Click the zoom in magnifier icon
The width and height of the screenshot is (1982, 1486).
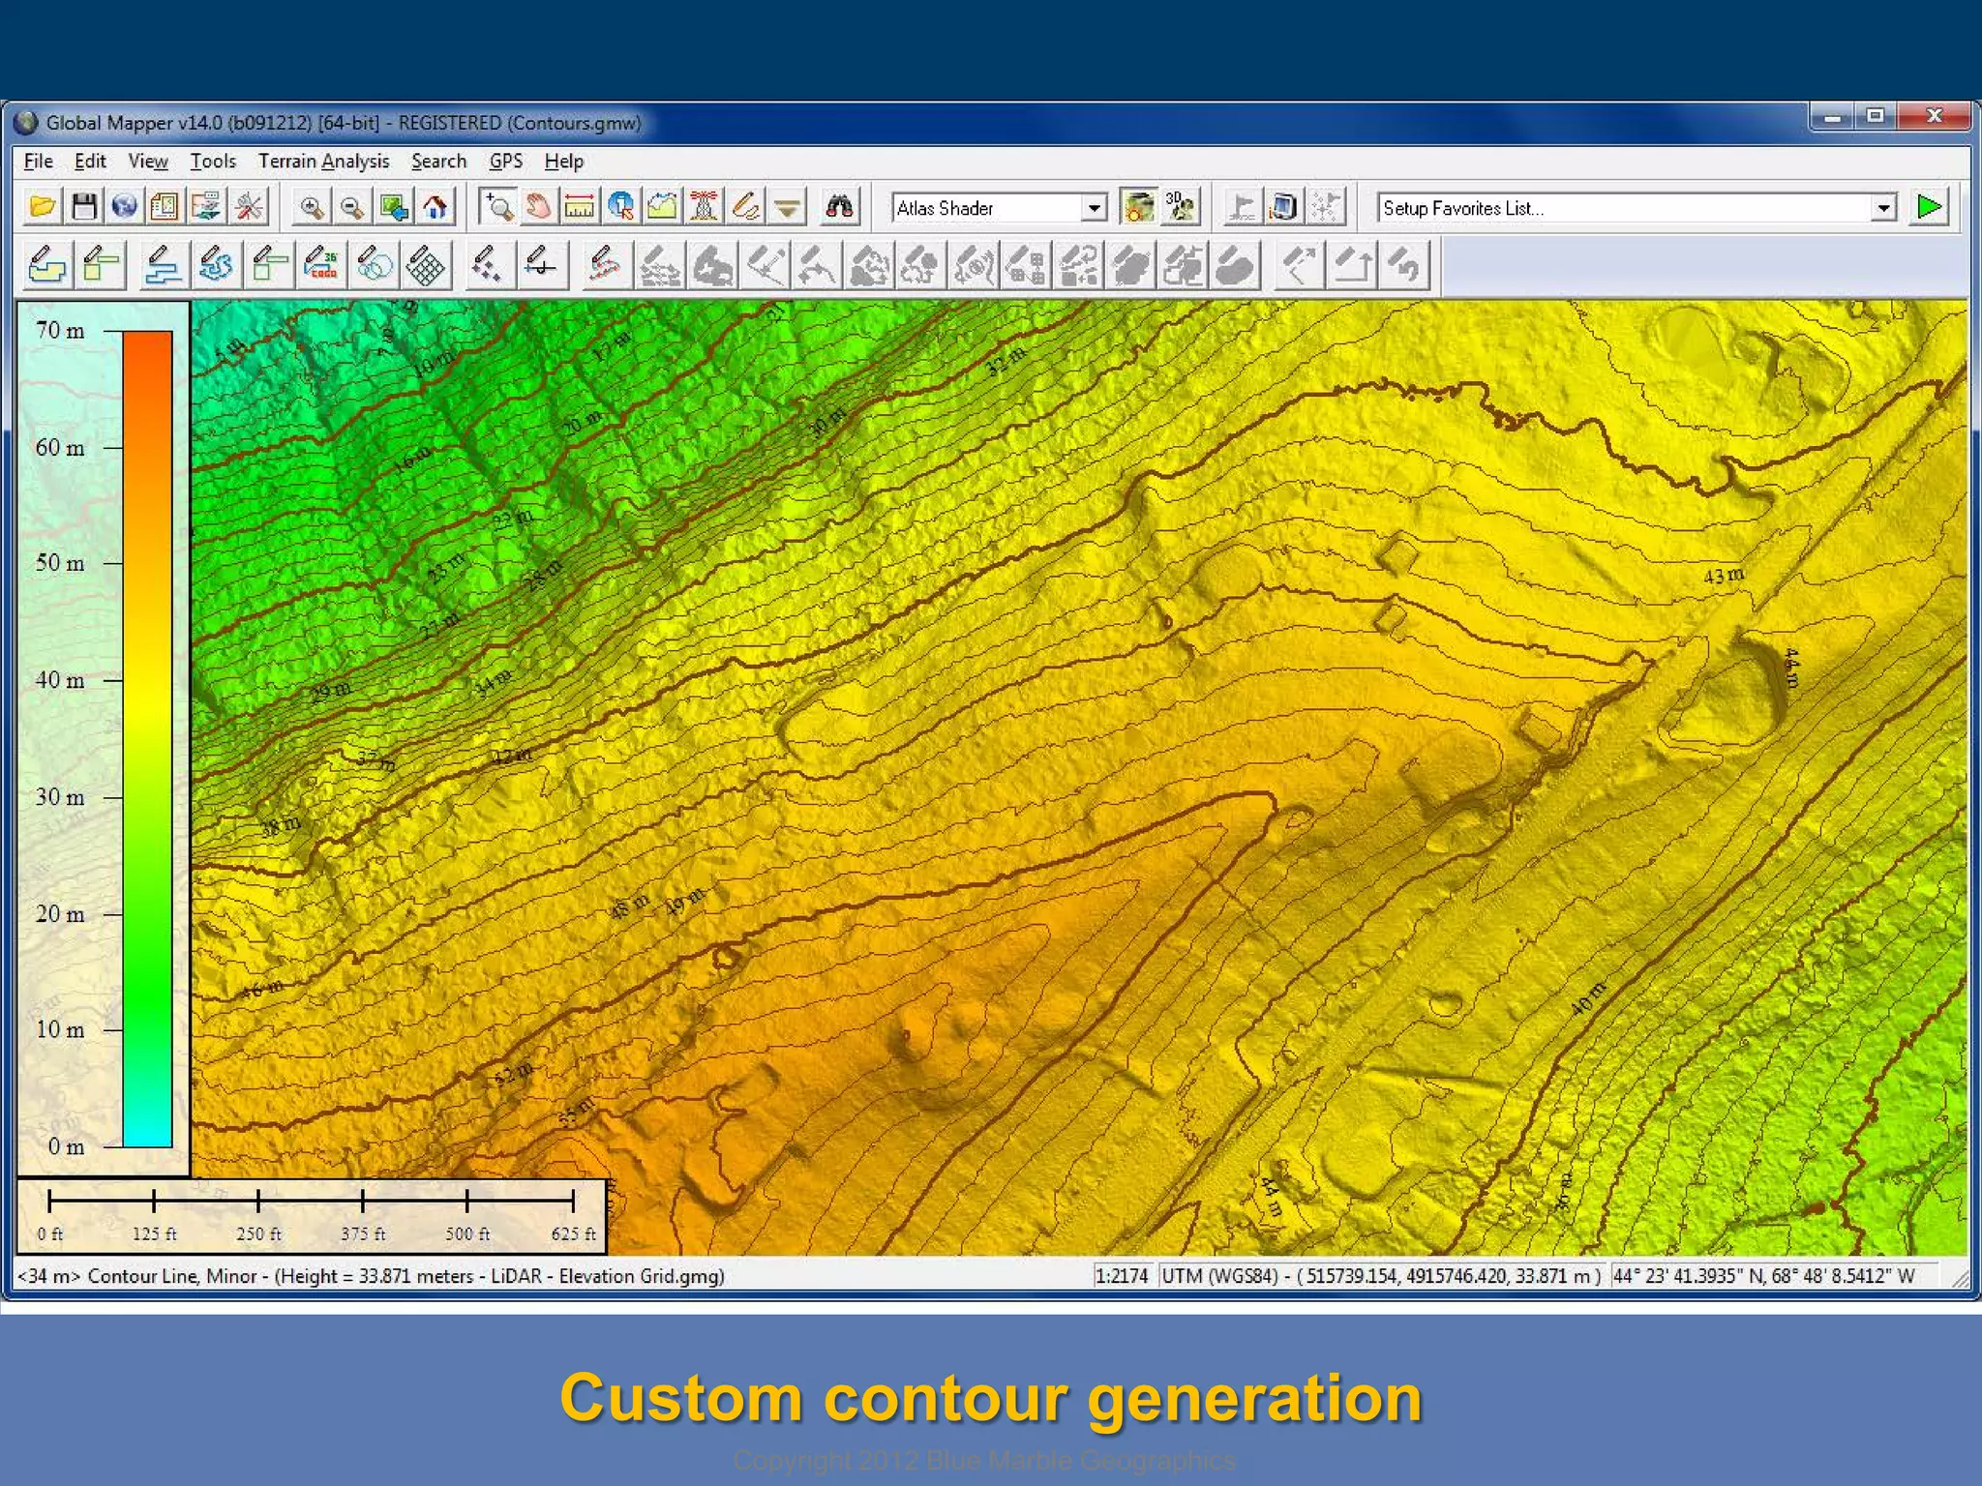pos(312,207)
